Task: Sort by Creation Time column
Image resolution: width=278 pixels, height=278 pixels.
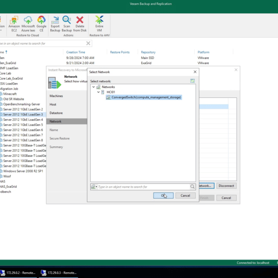Action: (76, 52)
